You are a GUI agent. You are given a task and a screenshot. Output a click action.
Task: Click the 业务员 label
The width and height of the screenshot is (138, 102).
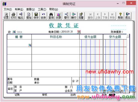pyautogui.click(x=69, y=91)
